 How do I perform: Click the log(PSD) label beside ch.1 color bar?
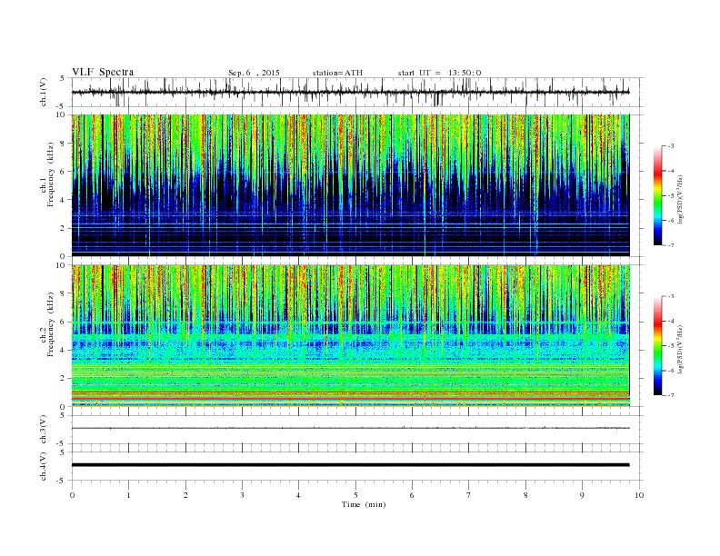(681, 200)
